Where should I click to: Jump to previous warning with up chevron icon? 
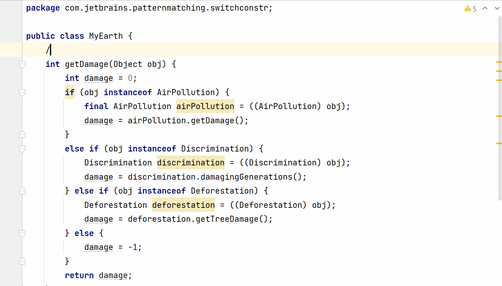[485, 8]
